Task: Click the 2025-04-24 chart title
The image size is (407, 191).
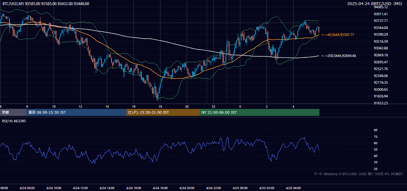Action: coord(375,4)
